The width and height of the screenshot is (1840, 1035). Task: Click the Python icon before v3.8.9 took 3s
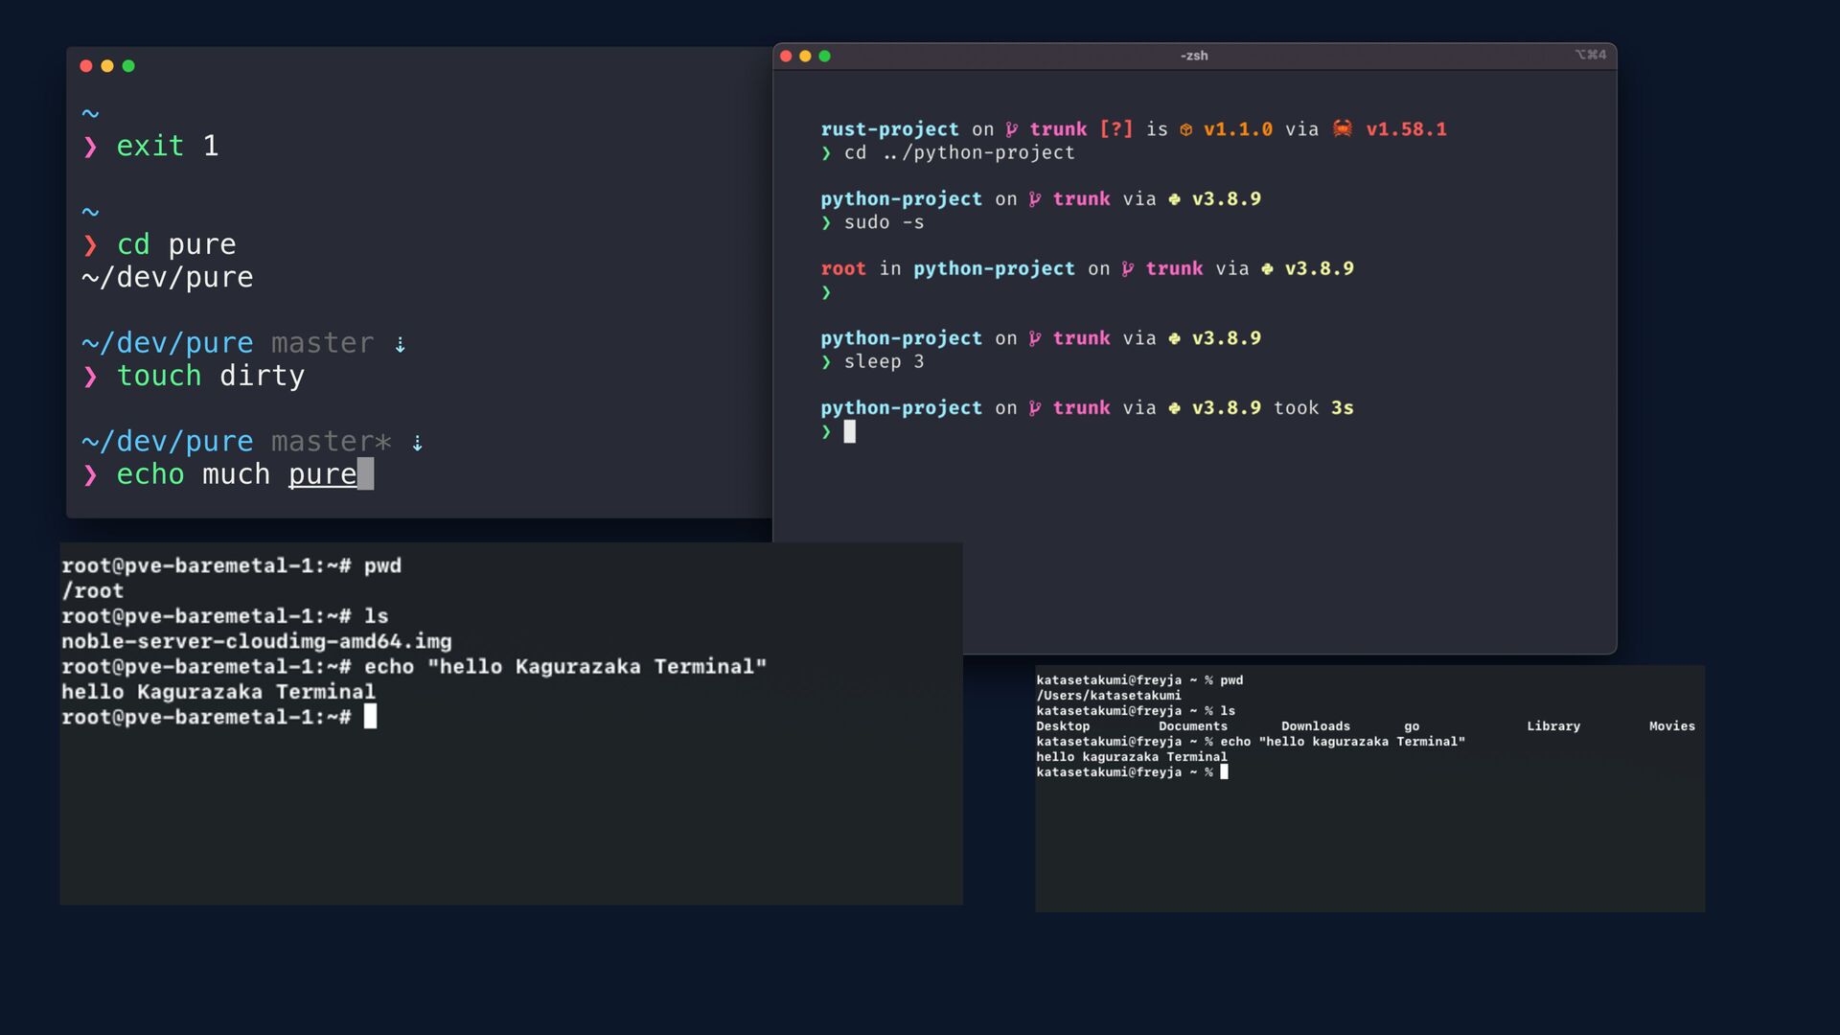pos(1174,408)
